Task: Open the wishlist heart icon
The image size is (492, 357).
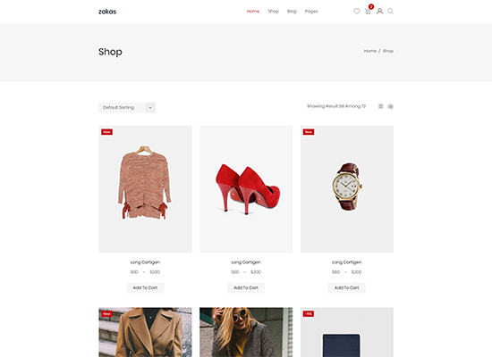Action: click(x=356, y=12)
